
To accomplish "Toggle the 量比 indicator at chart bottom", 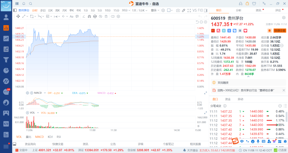I will click(29, 137).
